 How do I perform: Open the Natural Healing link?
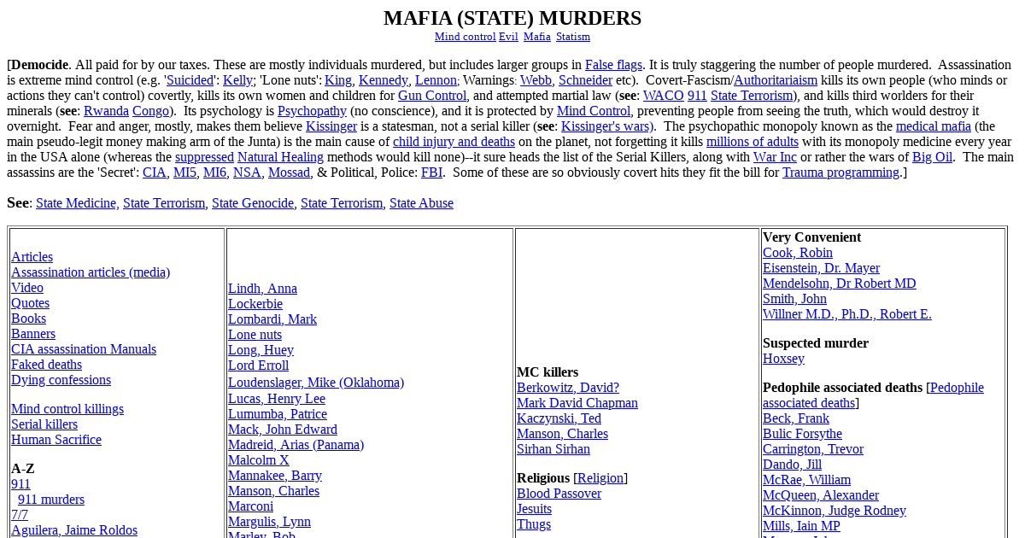point(280,157)
